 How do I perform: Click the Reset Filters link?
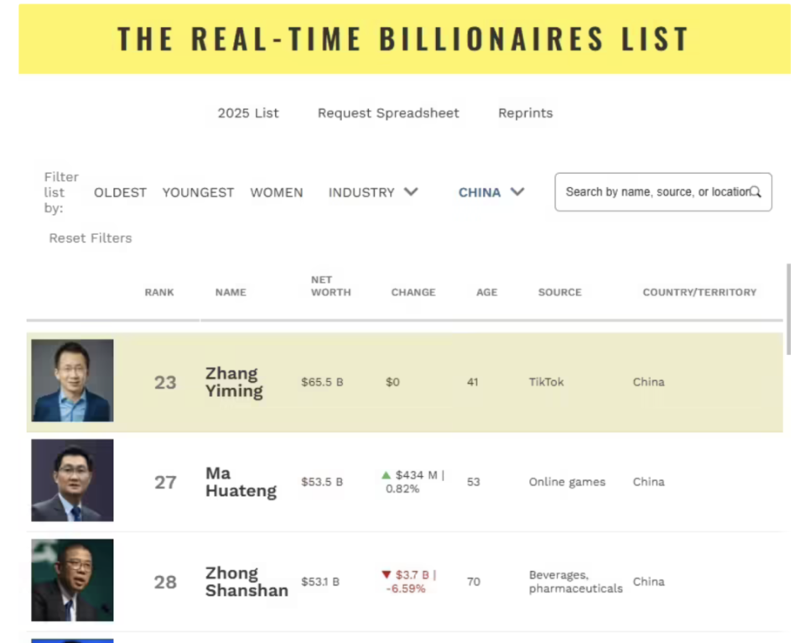91,238
